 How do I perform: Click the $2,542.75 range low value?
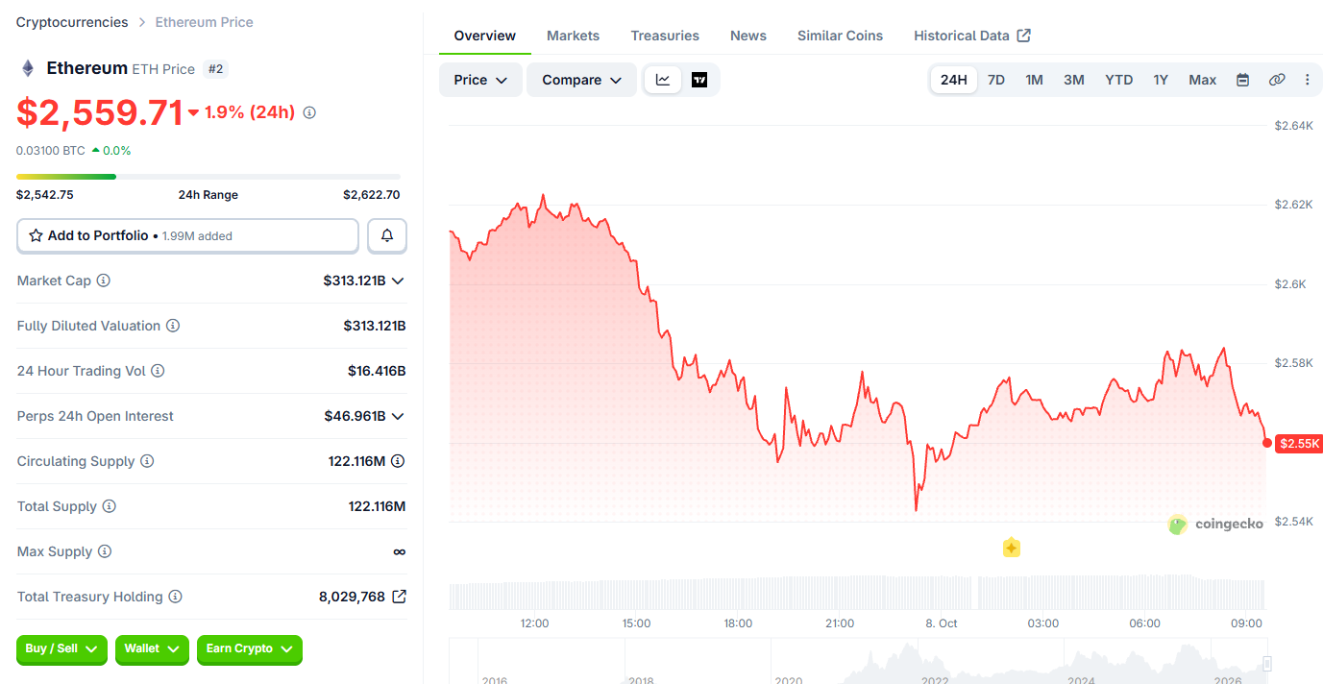coord(45,195)
